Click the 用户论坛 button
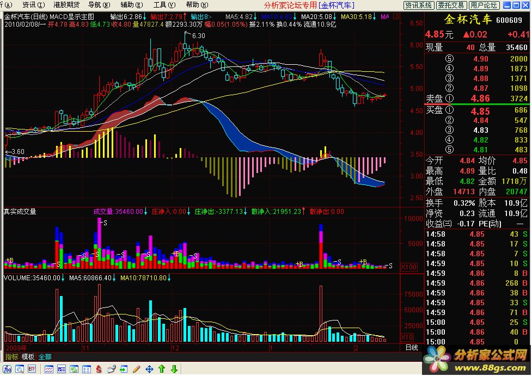This screenshot has height=376, width=532. coord(484,5)
